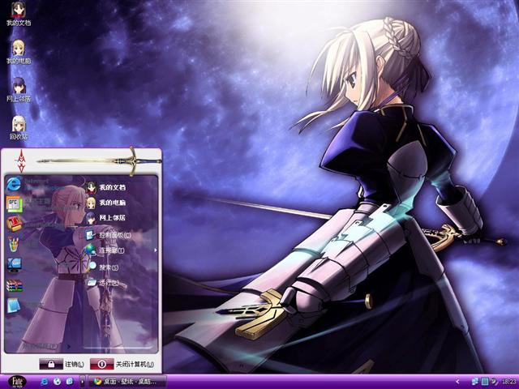Click the 注销(L) log off button
Viewport: 519px width, 389px height.
[x=62, y=364]
